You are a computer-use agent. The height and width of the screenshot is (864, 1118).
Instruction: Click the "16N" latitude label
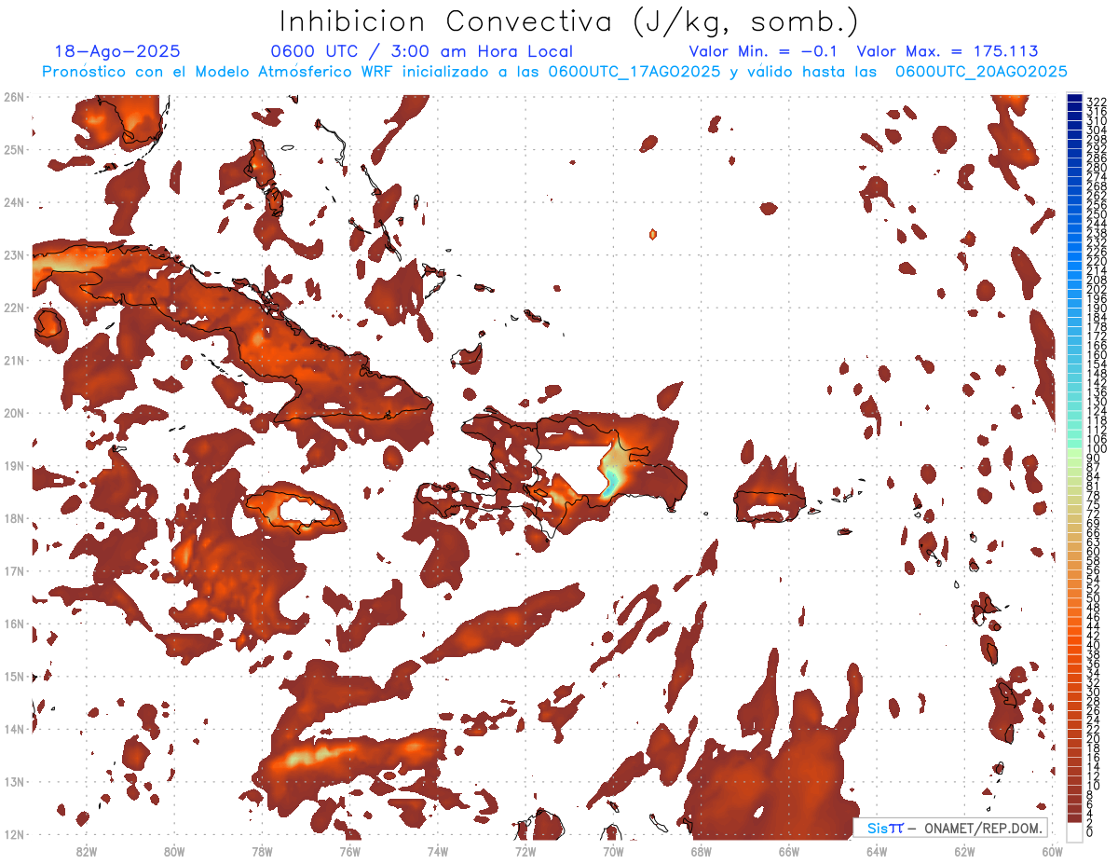(13, 624)
